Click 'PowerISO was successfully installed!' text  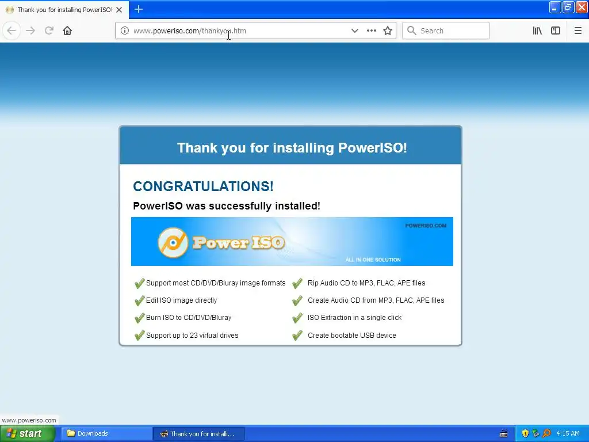click(227, 206)
